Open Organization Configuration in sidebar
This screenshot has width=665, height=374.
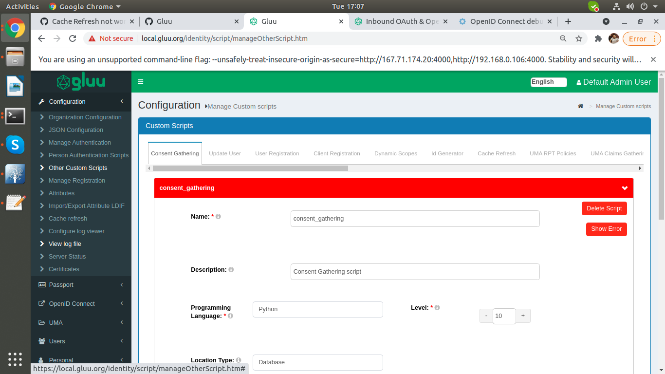coord(85,117)
